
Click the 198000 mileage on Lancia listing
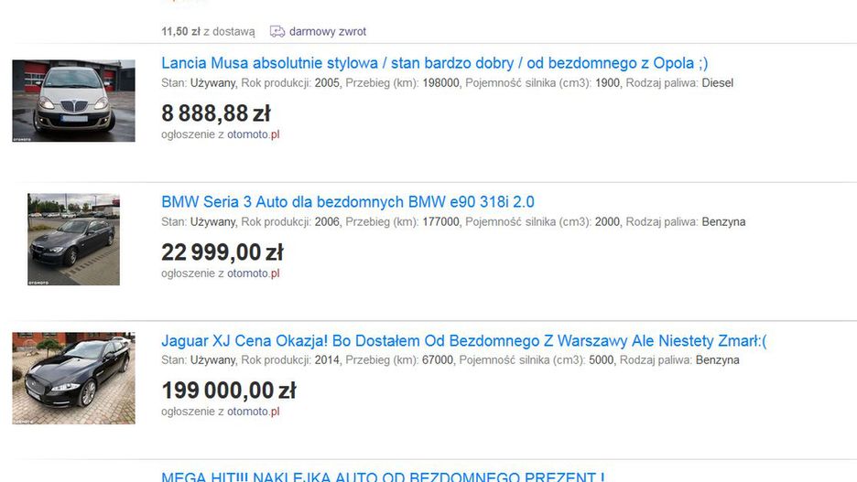point(440,83)
